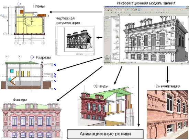
Task: Open the Чертежная документация sheet thumbnail
Action: click(x=75, y=41)
